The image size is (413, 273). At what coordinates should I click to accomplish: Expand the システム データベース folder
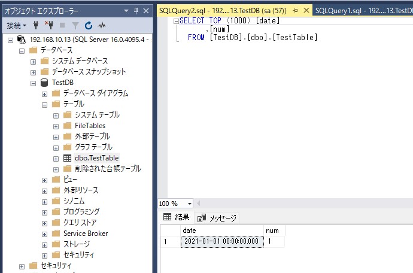(33, 62)
